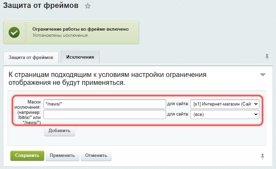
Task: Expand the (все) site dropdown
Action: point(225,115)
